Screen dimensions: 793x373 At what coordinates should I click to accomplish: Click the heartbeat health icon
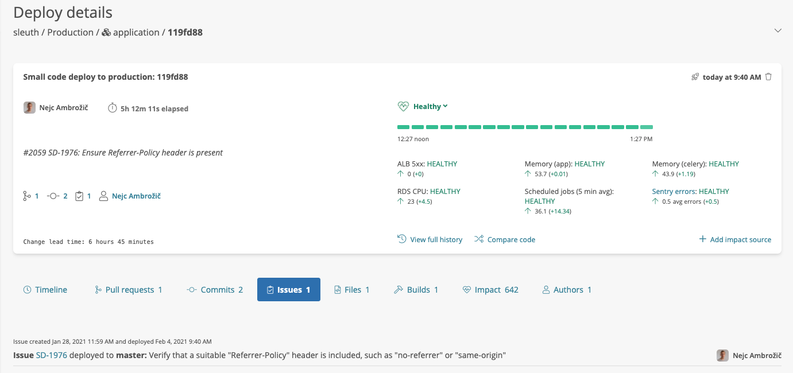point(403,107)
